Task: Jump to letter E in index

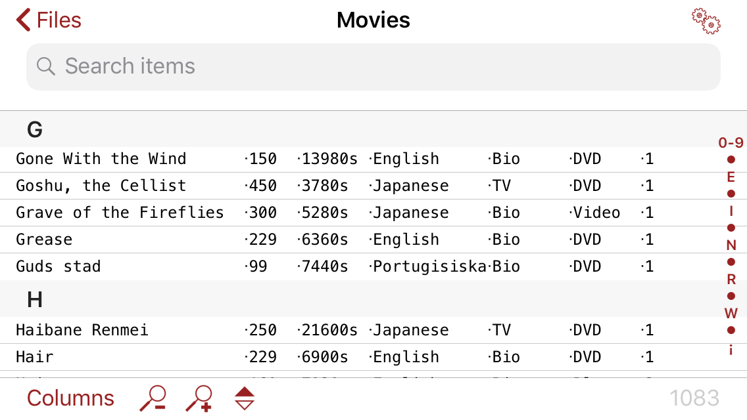Action: pos(731,177)
